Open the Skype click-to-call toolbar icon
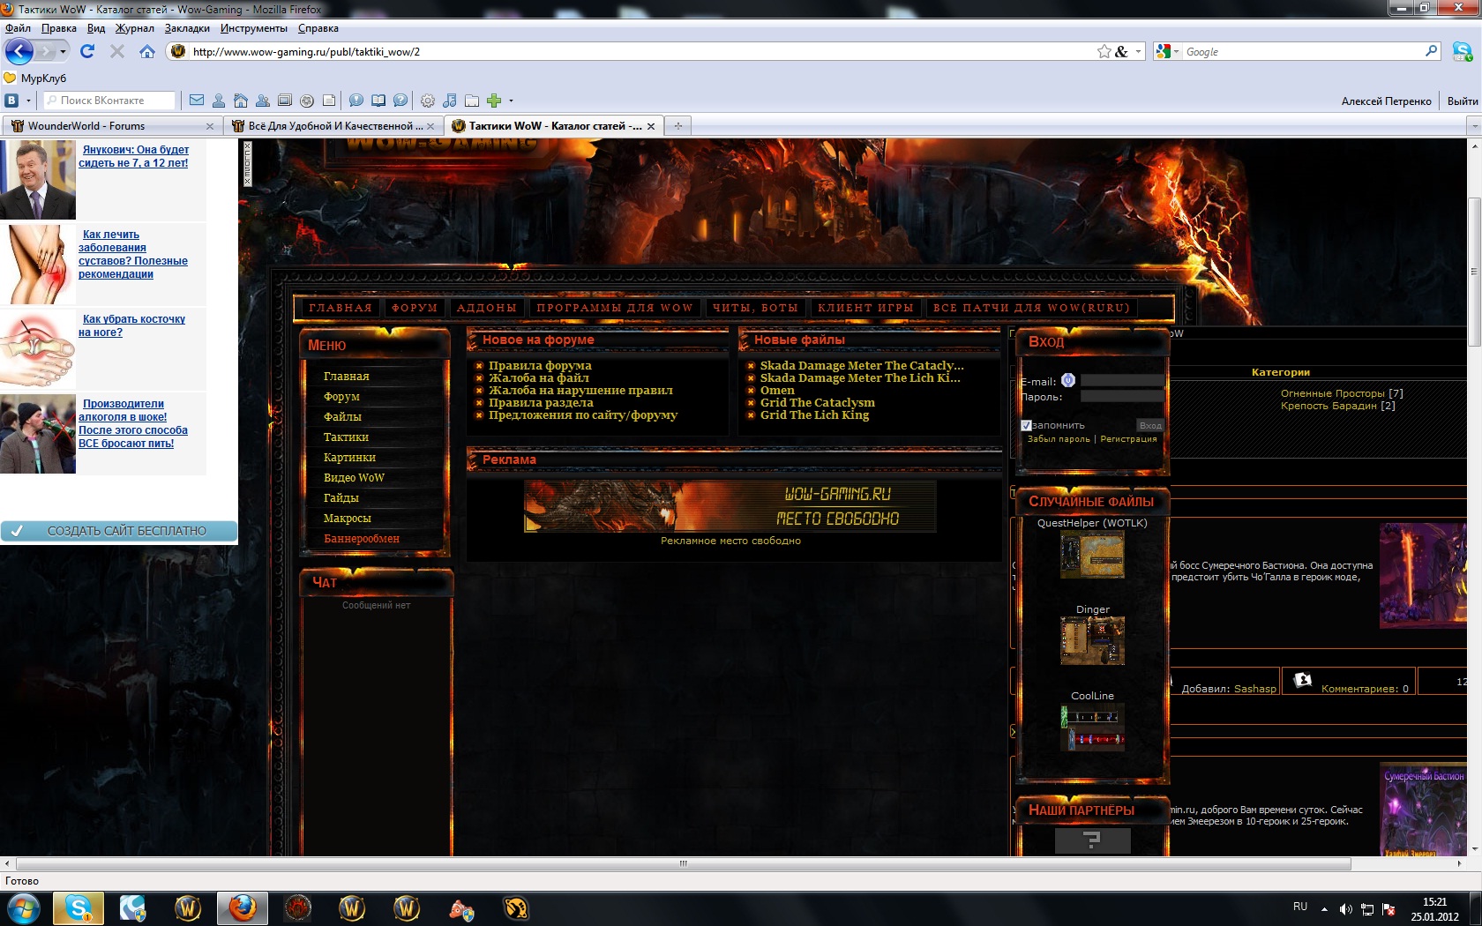The width and height of the screenshot is (1482, 926). click(x=1462, y=51)
